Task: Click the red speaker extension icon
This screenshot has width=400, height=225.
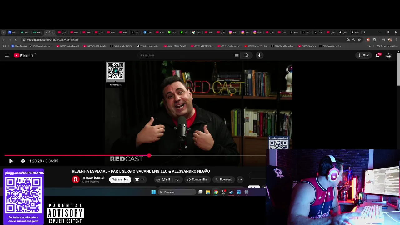Action: (368, 40)
